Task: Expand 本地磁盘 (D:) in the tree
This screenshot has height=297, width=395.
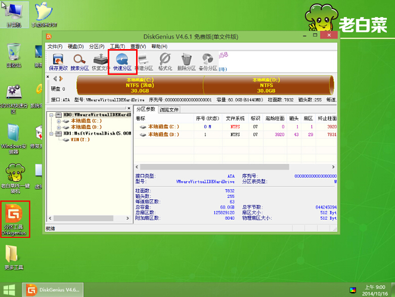Action: coord(59,127)
